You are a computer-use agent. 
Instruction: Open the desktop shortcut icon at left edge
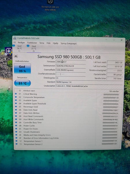[x=8, y=52]
